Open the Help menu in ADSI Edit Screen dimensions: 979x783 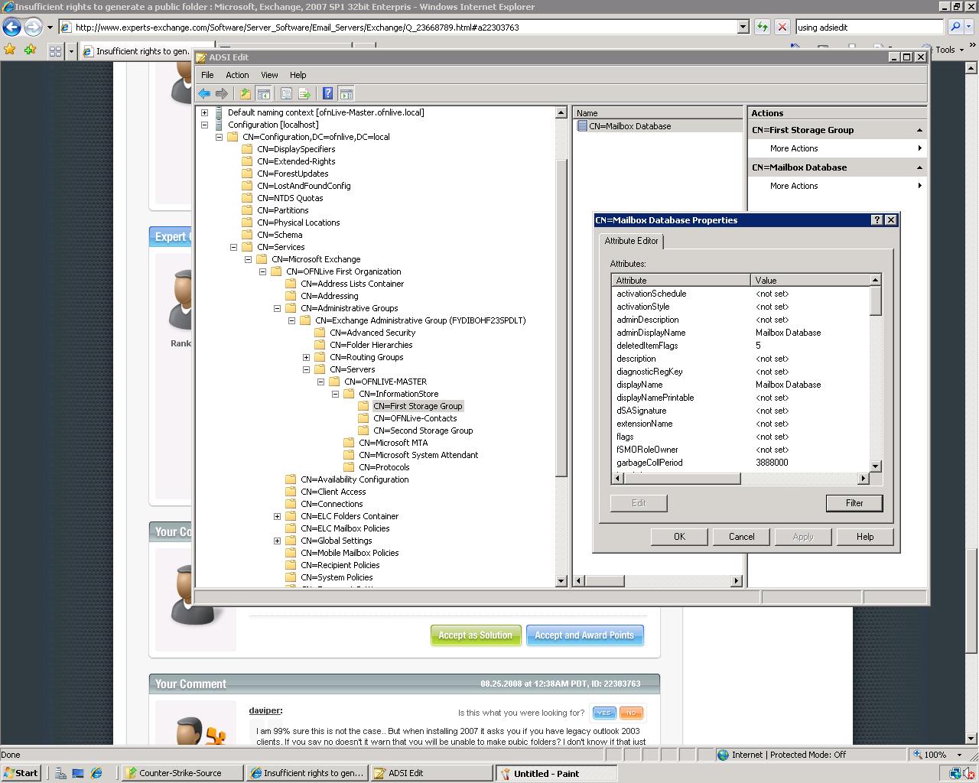click(298, 75)
